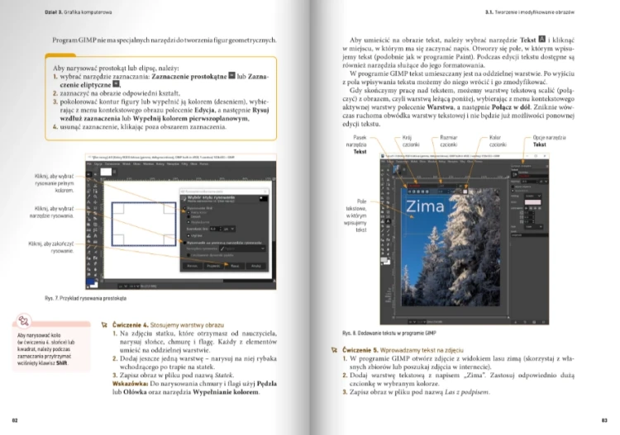Open Warstwa menu in Rys. 7 GIMP window
Screen dimensions: 620x435
(x=149, y=163)
